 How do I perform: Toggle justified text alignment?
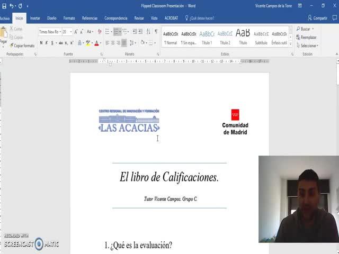click(x=124, y=43)
